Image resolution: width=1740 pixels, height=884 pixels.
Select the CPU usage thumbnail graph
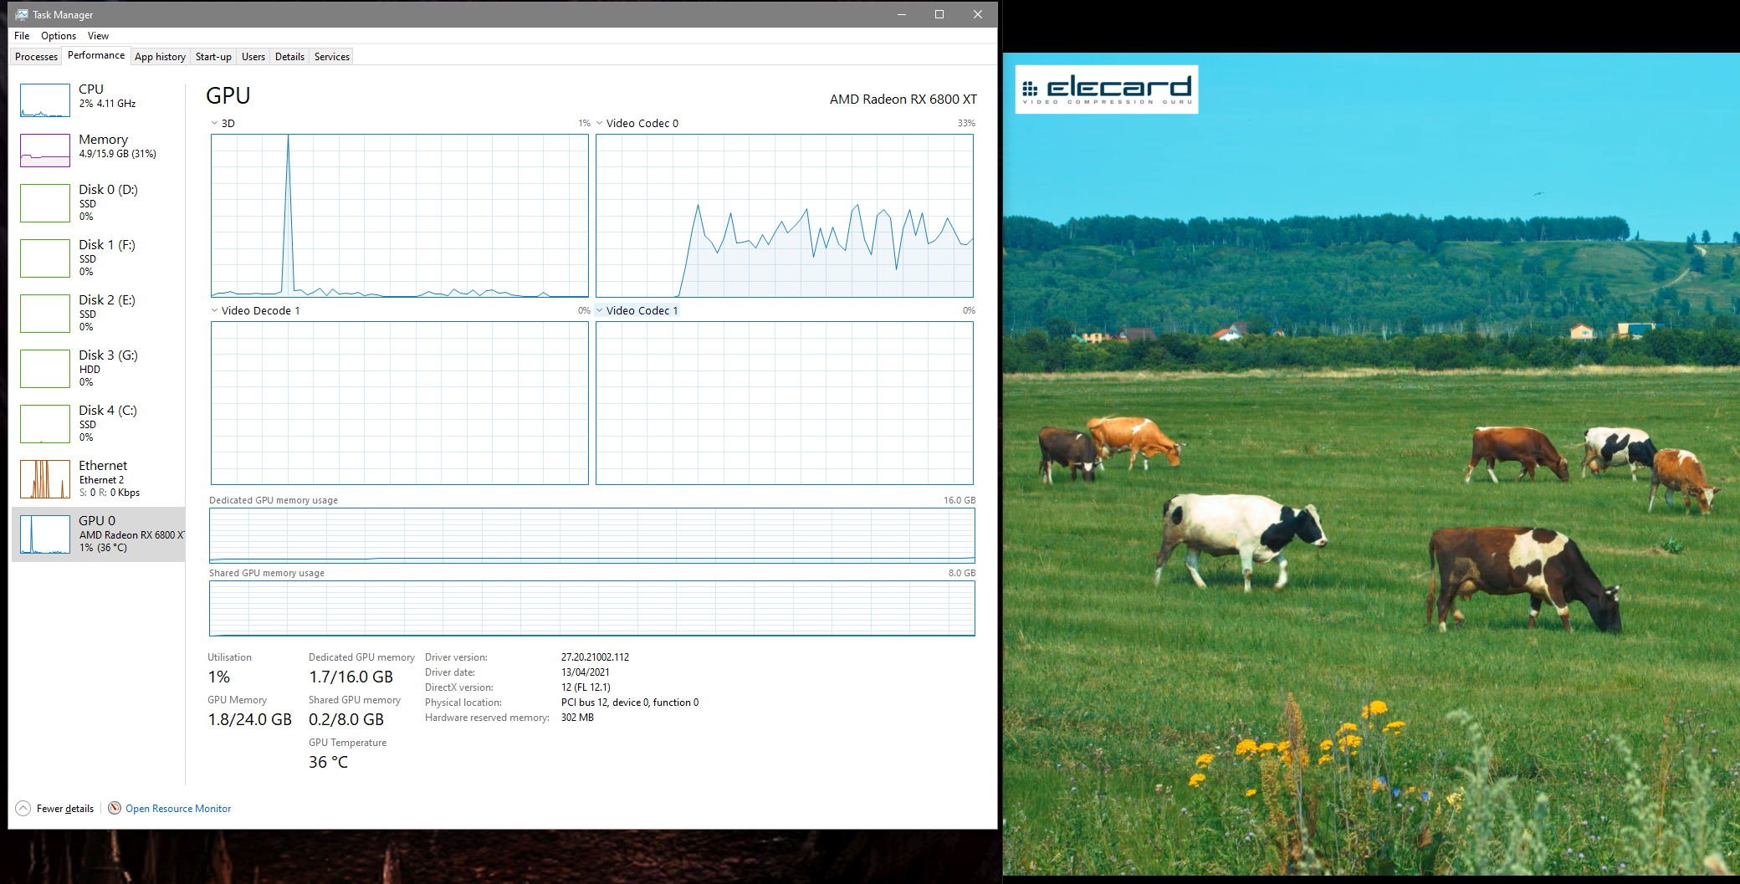click(x=45, y=100)
